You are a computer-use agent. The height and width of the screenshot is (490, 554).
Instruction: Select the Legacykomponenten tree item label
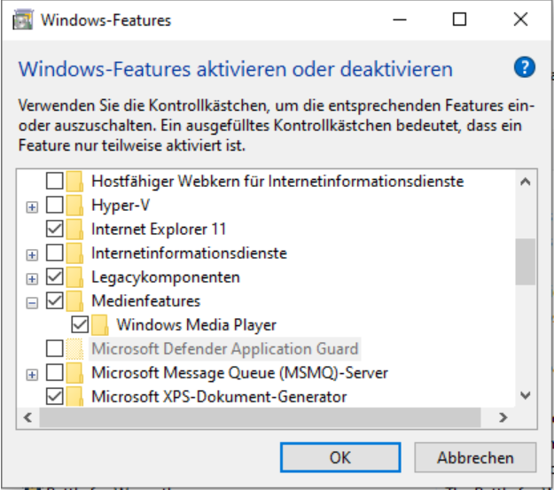coord(165,276)
